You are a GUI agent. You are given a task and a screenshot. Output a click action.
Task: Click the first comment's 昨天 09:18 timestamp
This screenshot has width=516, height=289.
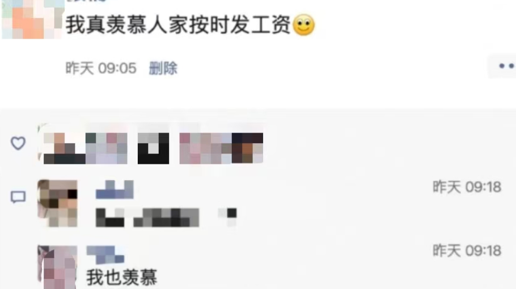467,187
